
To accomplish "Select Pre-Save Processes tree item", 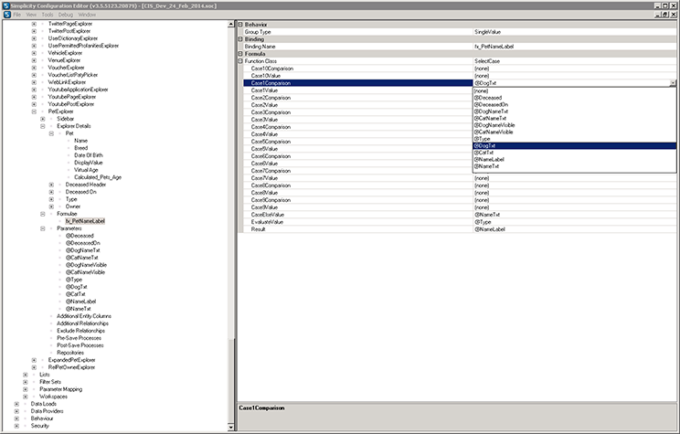I will pos(79,338).
